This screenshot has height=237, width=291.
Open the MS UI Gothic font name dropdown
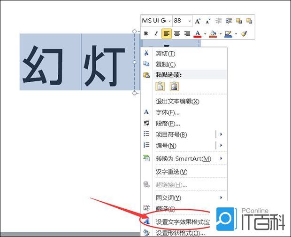pos(169,21)
